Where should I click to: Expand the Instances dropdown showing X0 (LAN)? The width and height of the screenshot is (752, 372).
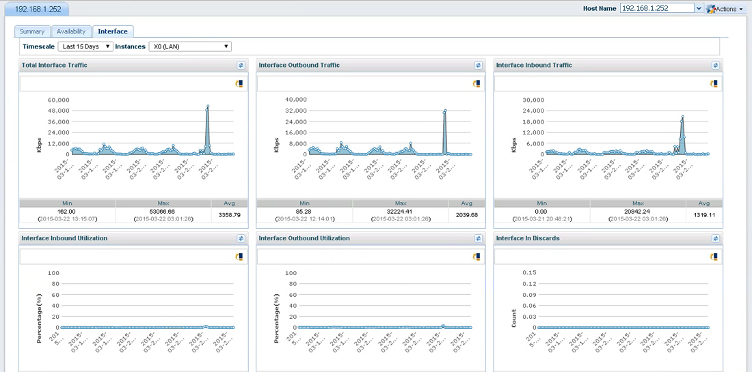pyautogui.click(x=189, y=46)
